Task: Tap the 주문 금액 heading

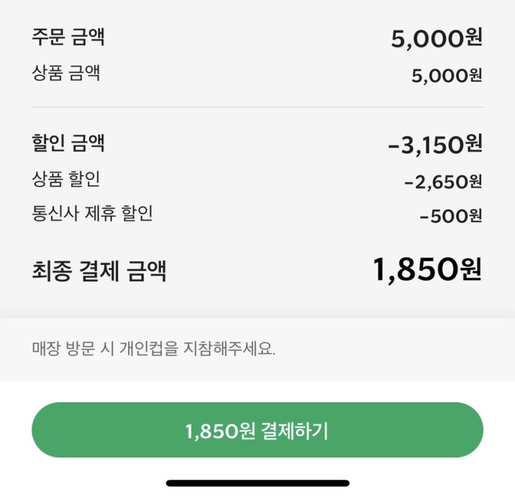Action: (x=68, y=37)
